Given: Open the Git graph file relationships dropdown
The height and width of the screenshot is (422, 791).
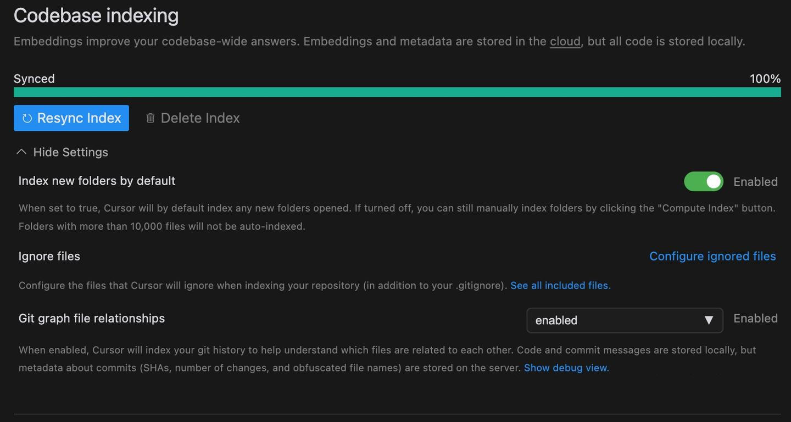Looking at the screenshot, I should [x=624, y=320].
